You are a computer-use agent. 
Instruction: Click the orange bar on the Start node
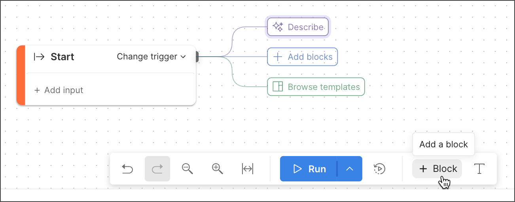tap(21, 75)
